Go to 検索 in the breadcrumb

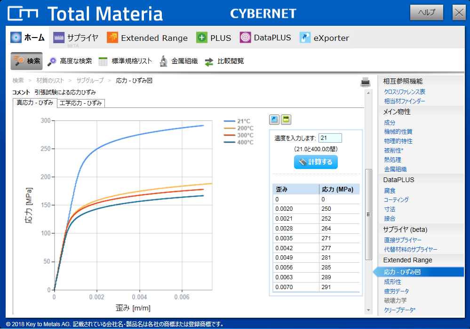click(18, 80)
